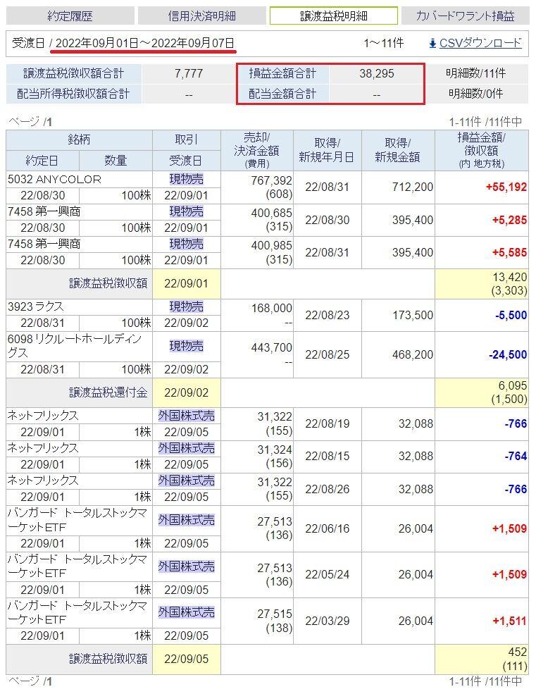536x694 pixels.
Task: Select the 5032 ANYCOLOR stock name
Action: tap(54, 179)
